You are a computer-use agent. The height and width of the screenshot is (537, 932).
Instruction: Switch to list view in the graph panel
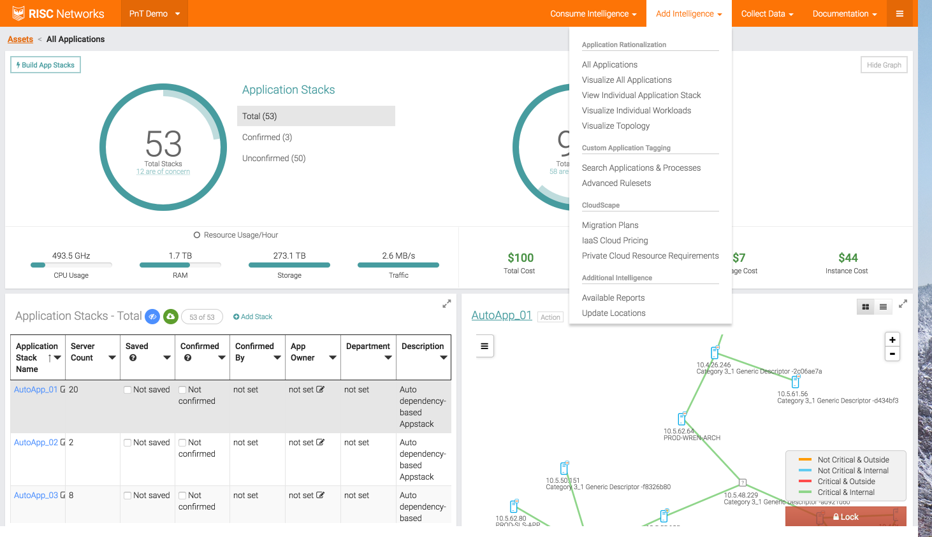883,307
